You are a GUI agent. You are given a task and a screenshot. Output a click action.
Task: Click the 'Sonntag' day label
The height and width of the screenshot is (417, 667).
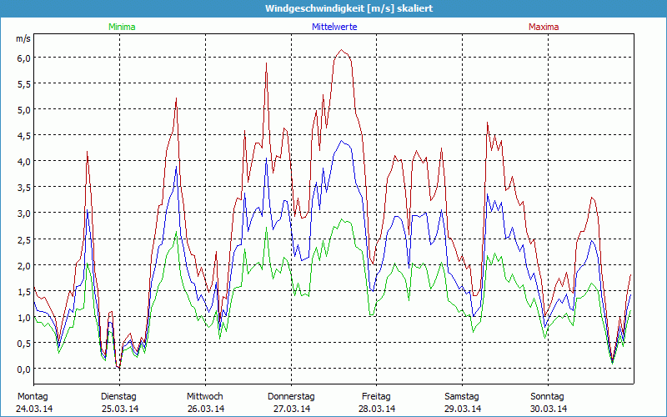coord(547,397)
